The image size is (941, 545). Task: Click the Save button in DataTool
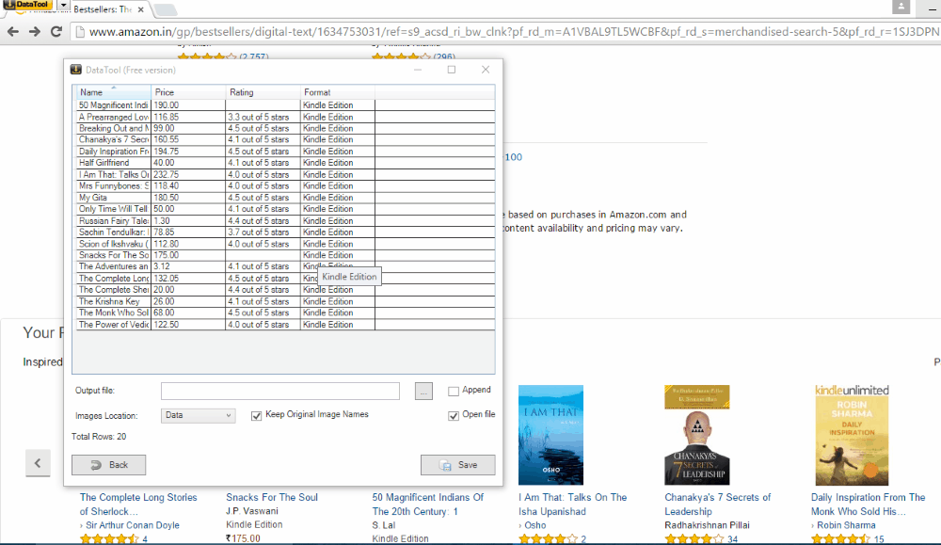tap(458, 465)
